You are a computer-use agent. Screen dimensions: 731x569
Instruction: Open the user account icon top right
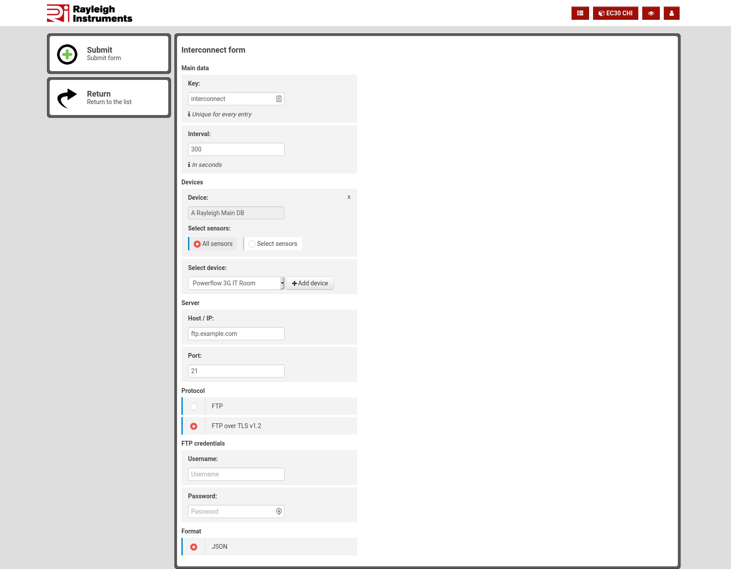tap(671, 13)
